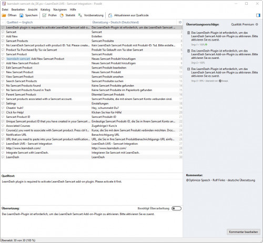This screenshot has width=263, height=243.
Task: Click the Speichern toolbar label
Action: click(32, 15)
